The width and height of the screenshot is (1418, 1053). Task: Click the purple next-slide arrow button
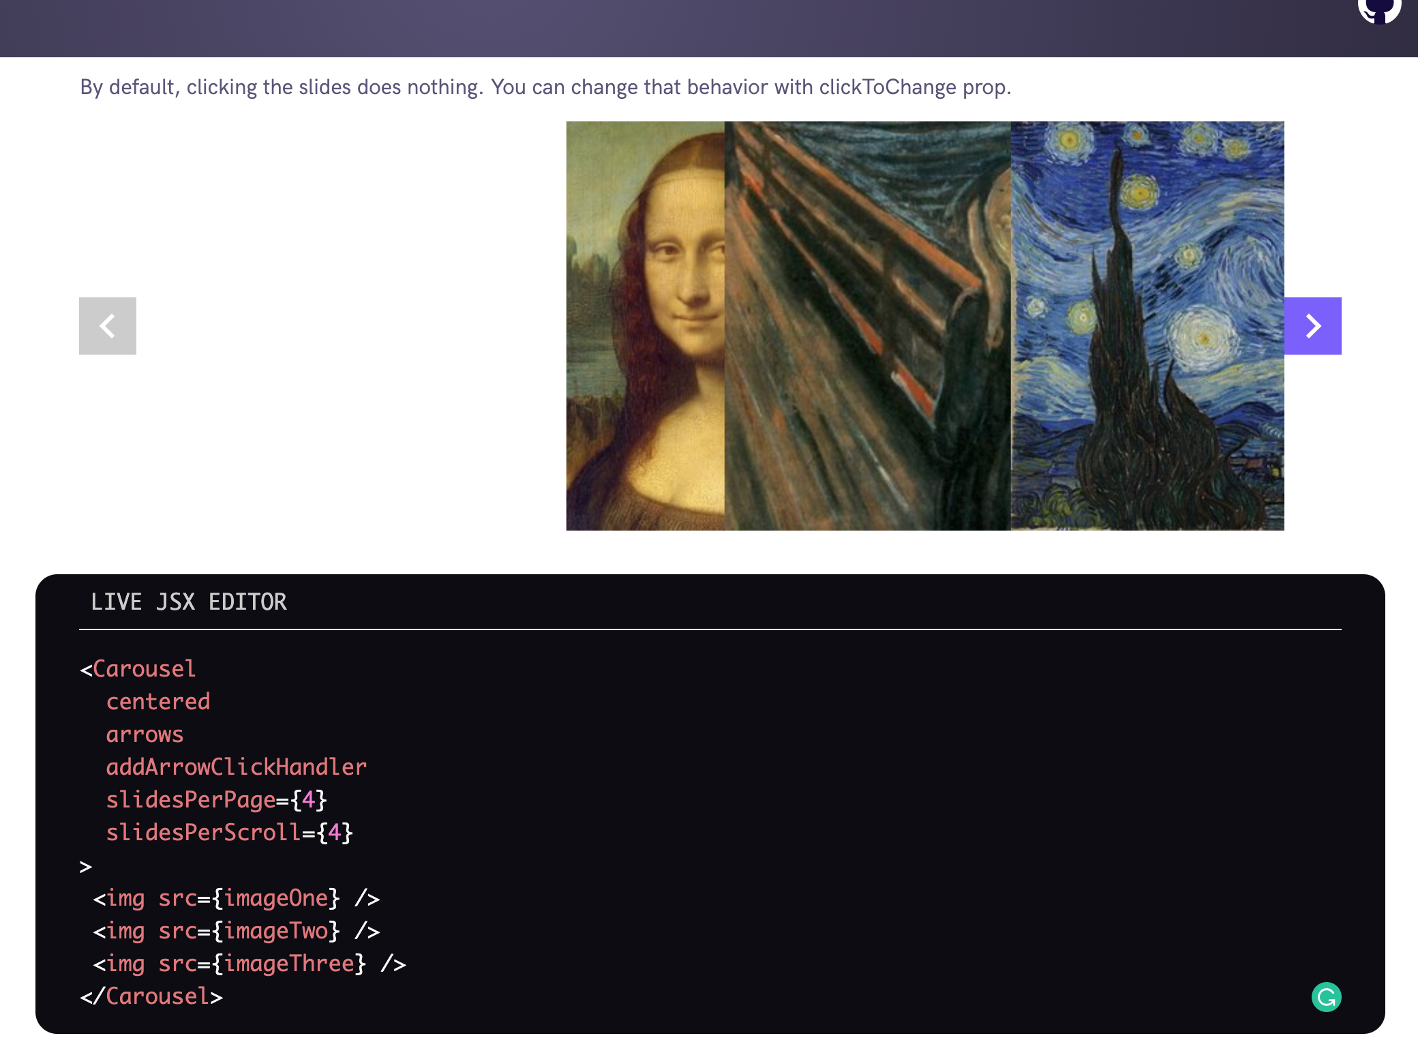tap(1312, 326)
